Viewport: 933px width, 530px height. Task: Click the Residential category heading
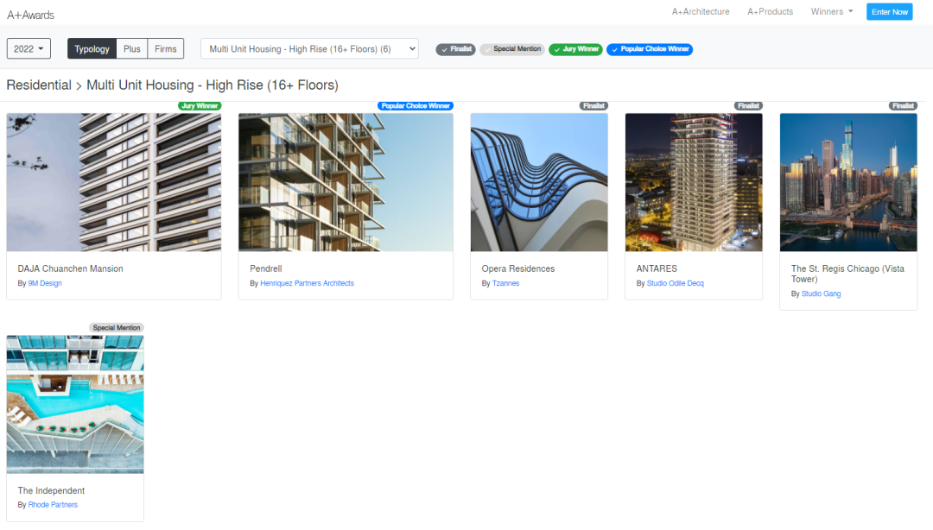(39, 85)
